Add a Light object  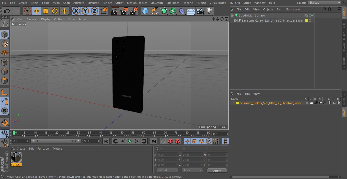209,11
